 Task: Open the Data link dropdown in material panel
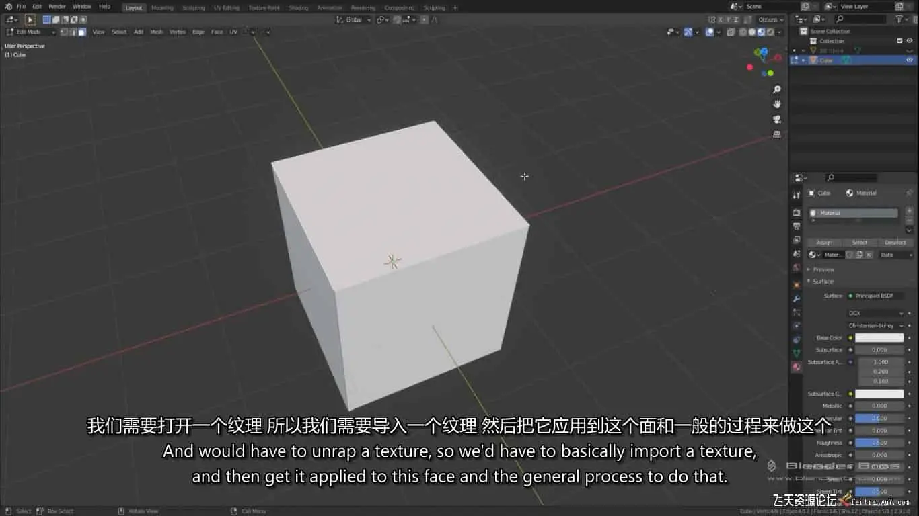[896, 255]
